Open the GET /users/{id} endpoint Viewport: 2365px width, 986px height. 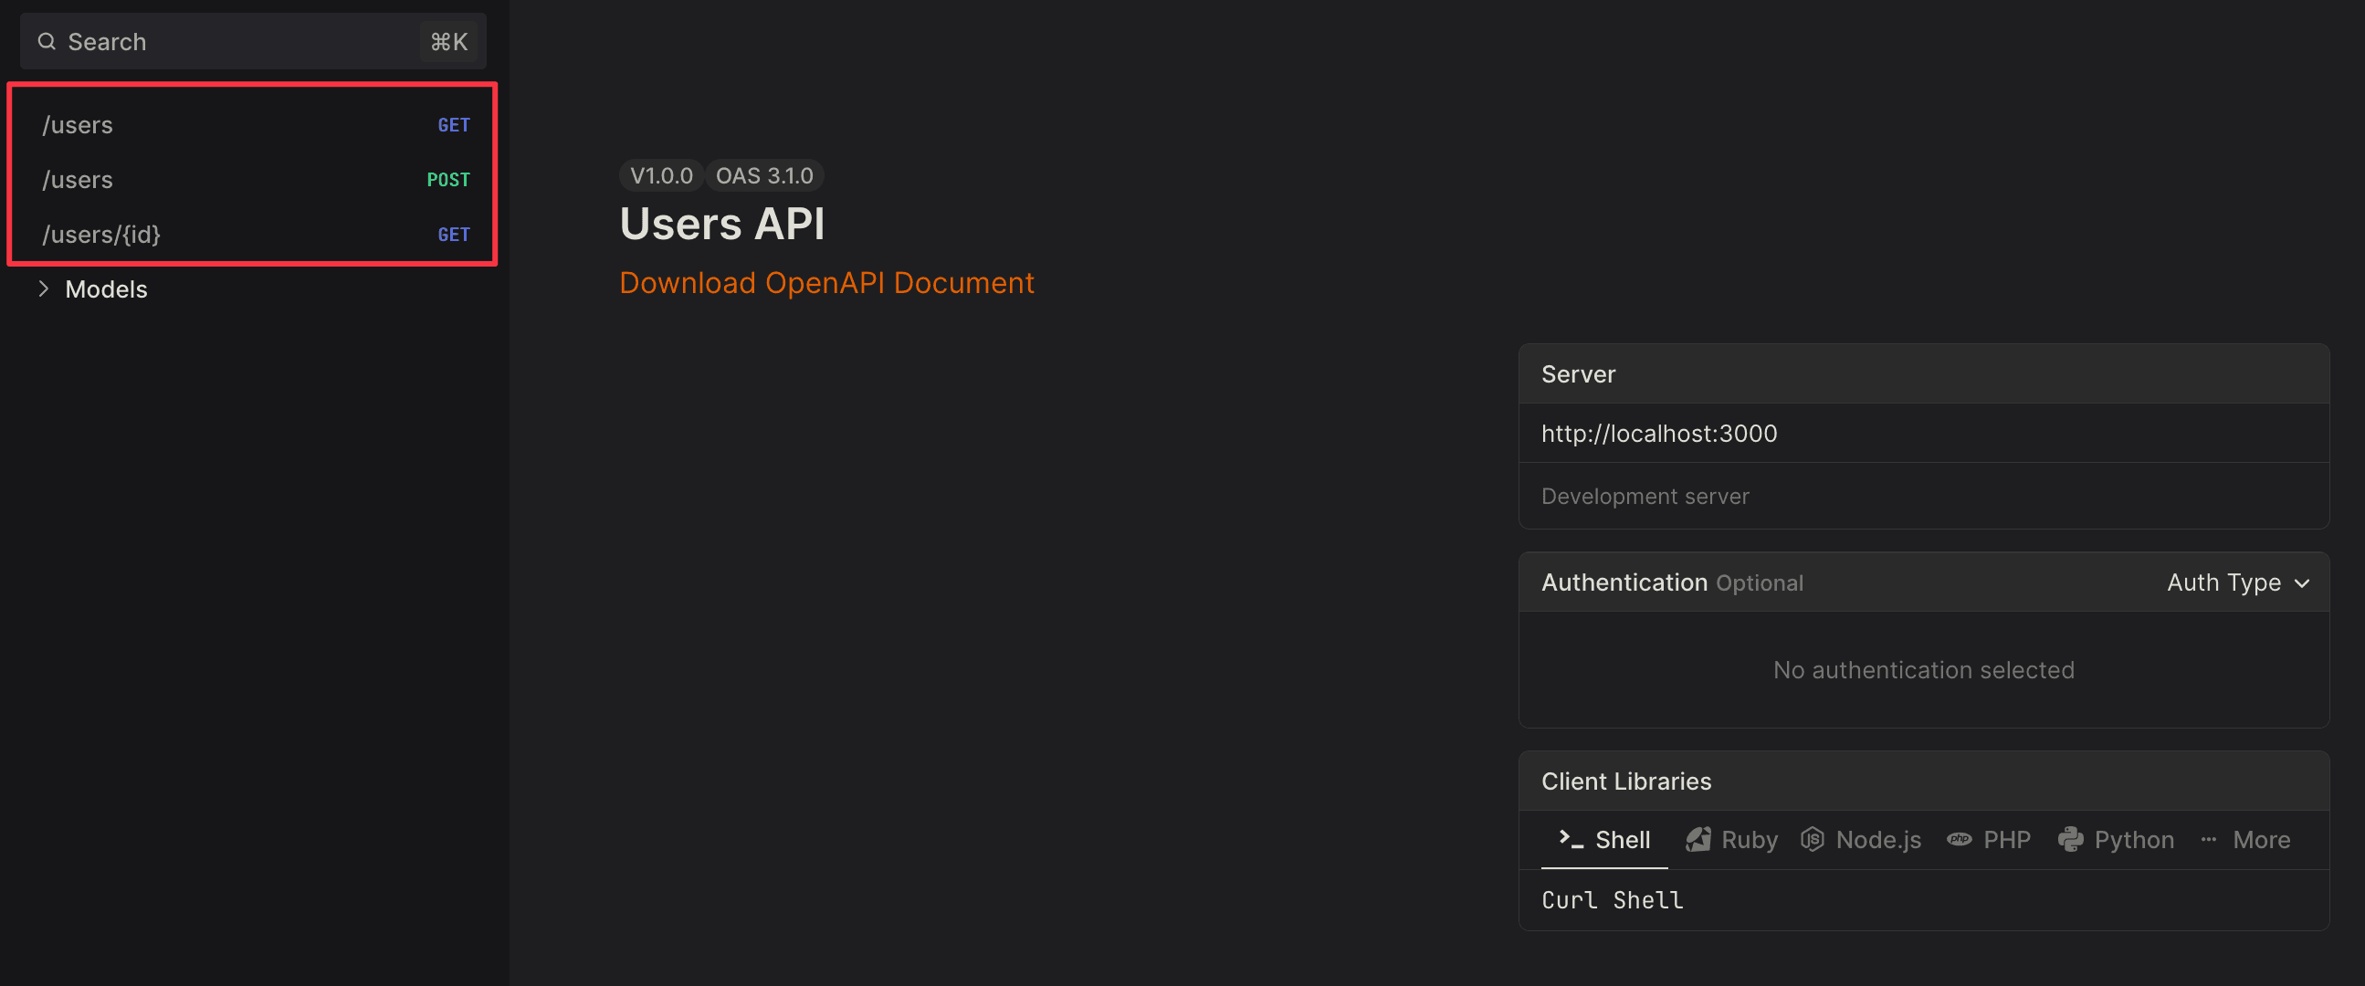252,235
